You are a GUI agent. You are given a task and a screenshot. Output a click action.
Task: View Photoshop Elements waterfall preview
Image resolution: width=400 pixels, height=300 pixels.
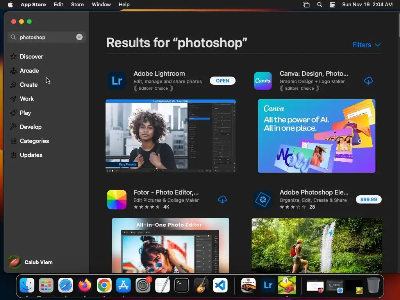click(317, 245)
